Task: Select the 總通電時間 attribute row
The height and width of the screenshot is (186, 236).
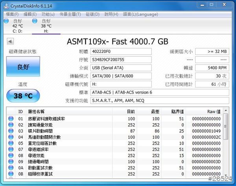Action: click(x=115, y=162)
